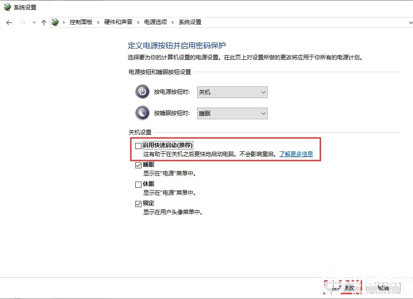413x299 pixels.
Task: Click the 关机设置 section label
Action: (x=140, y=132)
